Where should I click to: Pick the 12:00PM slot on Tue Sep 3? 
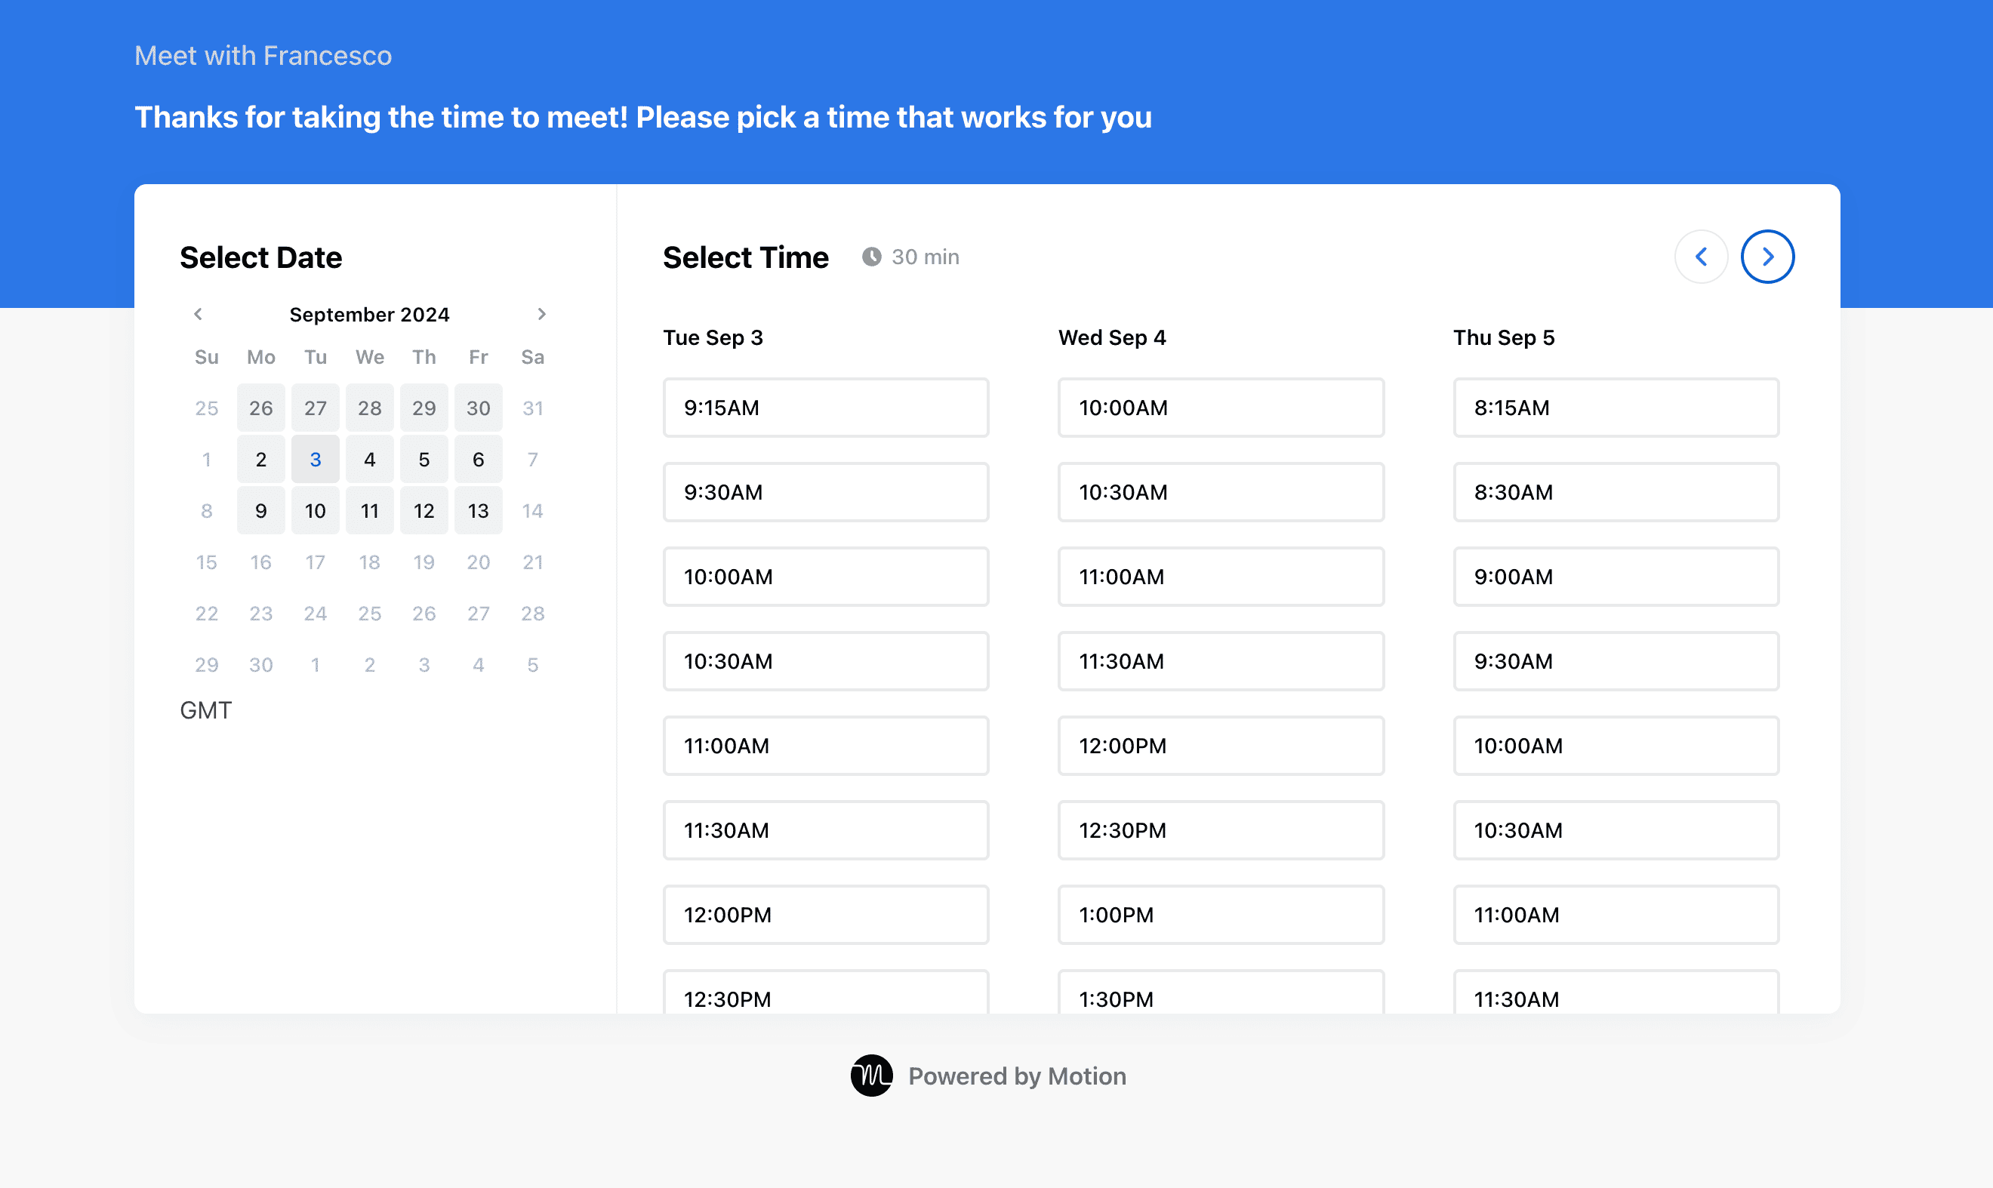pos(826,914)
